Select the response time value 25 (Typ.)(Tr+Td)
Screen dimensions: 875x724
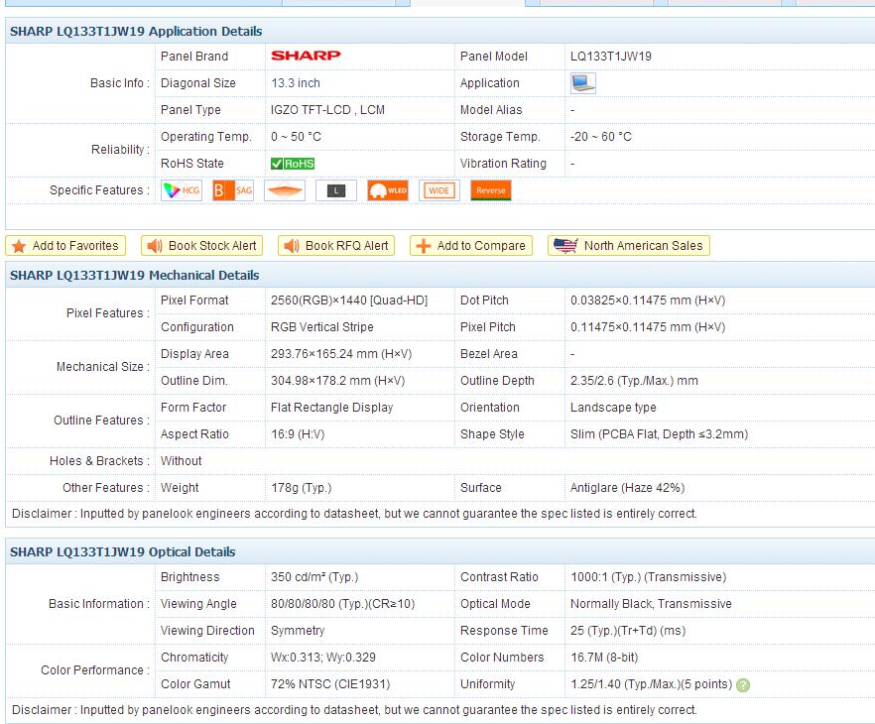(x=628, y=631)
